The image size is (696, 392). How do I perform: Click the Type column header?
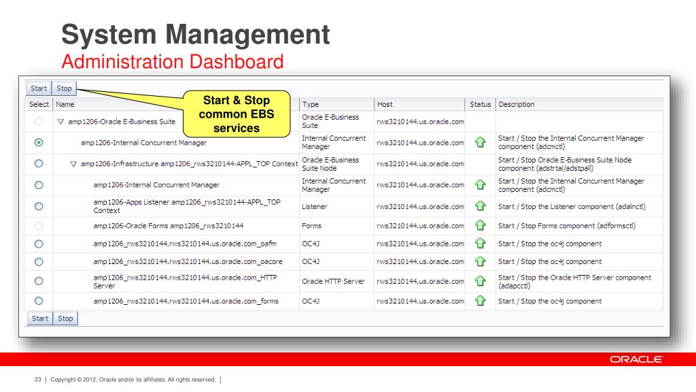[x=311, y=104]
